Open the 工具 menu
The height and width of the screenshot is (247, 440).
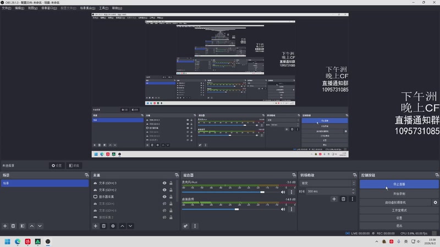[x=103, y=8]
